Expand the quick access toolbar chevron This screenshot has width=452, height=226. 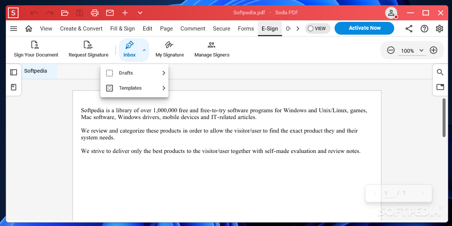[140, 13]
